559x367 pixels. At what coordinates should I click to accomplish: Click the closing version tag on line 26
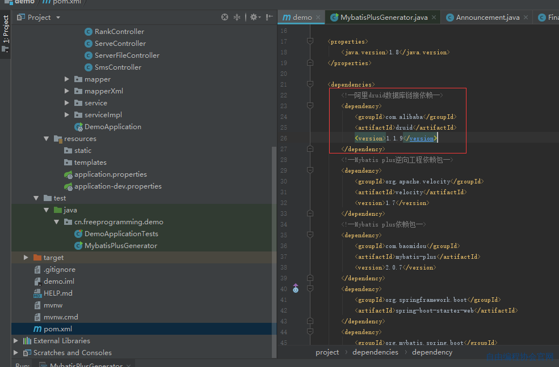(x=419, y=138)
